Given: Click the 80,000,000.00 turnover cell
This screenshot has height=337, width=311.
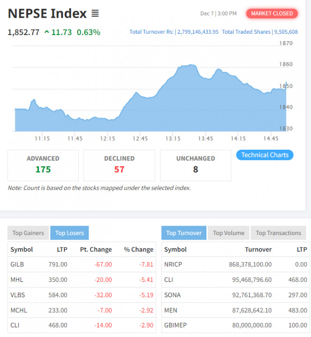Looking at the screenshot, I should coord(252,325).
